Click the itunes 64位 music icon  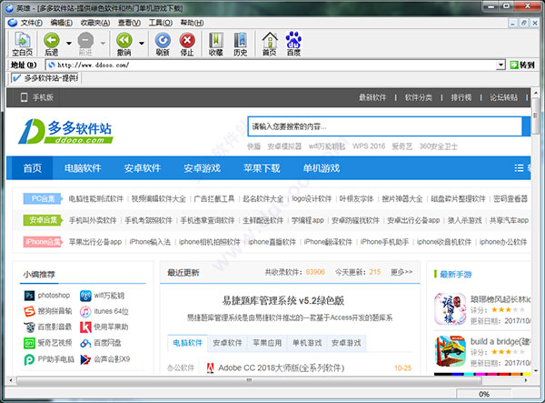85,311
